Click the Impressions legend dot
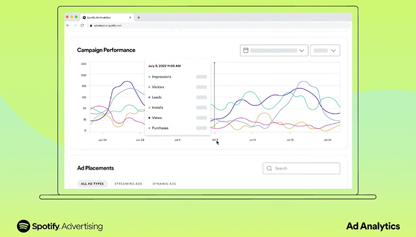This screenshot has height=237, width=416. point(149,77)
